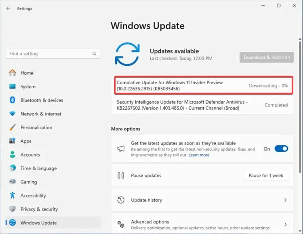Click the scrollbar up arrow
The height and width of the screenshot is (234, 303).
click(300, 39)
